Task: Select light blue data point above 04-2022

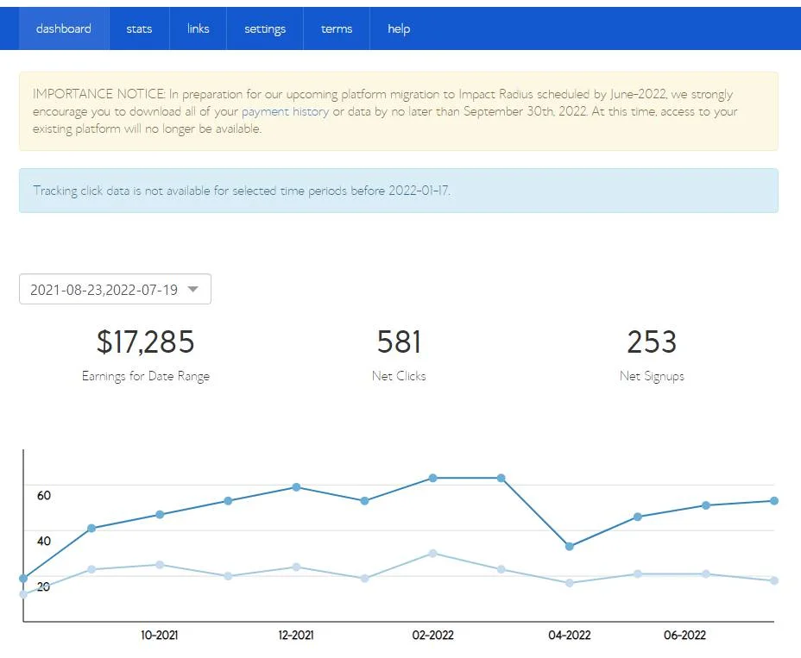Action: click(570, 583)
